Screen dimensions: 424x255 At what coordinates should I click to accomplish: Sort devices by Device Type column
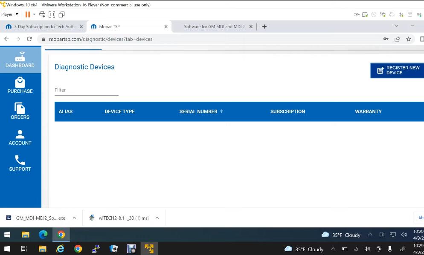[x=119, y=112]
